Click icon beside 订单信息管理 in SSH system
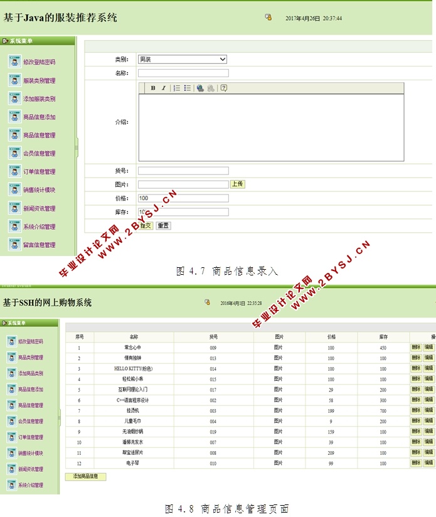The width and height of the screenshot is (436, 517). 11,437
